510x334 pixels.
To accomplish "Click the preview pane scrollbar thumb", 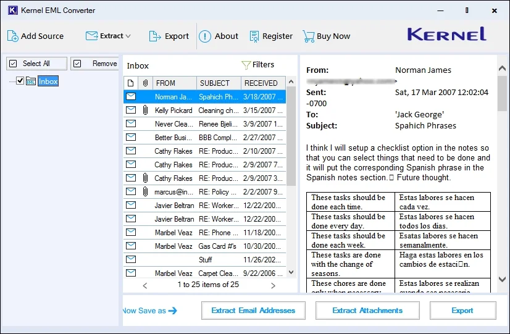I will tap(502, 93).
